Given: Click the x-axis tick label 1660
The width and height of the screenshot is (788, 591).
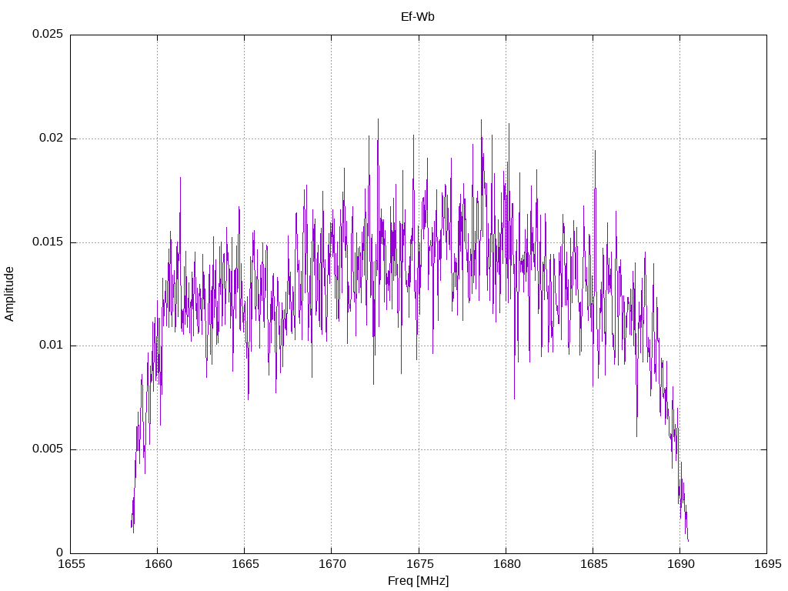Looking at the screenshot, I should [x=159, y=564].
